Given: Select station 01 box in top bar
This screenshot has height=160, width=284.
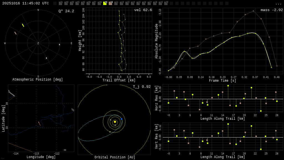Looking at the screenshot, I should (60, 3).
